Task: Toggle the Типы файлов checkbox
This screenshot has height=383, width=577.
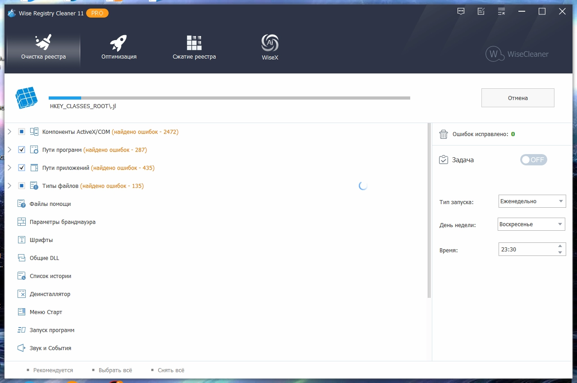Action: (x=22, y=186)
